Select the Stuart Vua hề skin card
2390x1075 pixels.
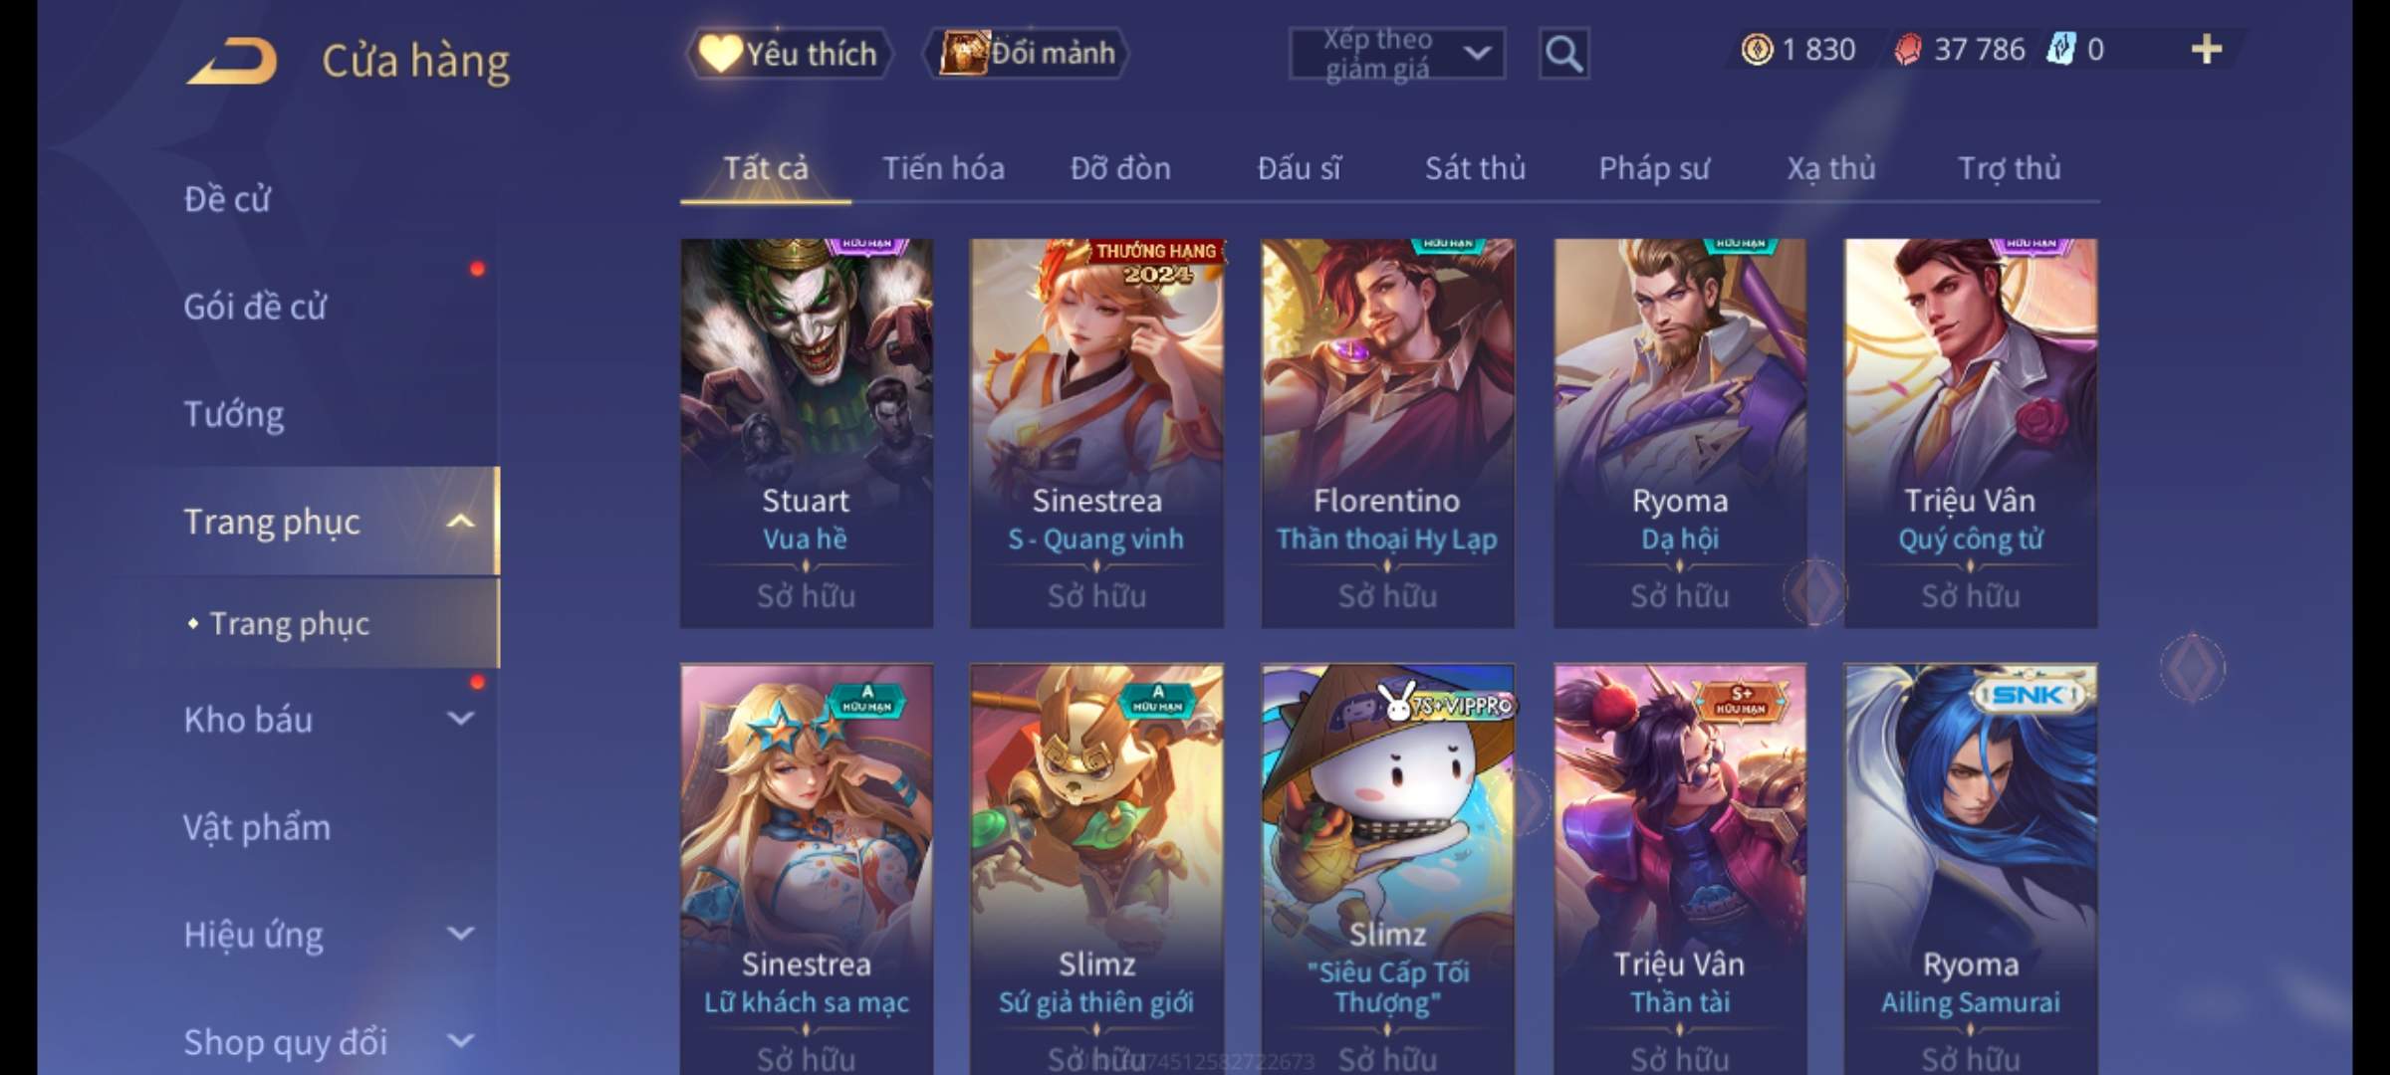point(807,433)
